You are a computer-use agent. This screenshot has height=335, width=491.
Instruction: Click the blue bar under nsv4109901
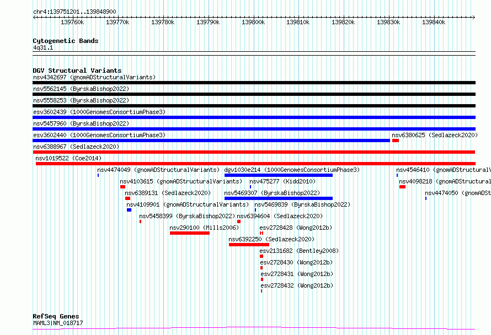[x=129, y=210]
